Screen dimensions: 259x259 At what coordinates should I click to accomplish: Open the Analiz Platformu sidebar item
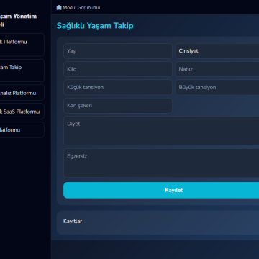[22, 93]
